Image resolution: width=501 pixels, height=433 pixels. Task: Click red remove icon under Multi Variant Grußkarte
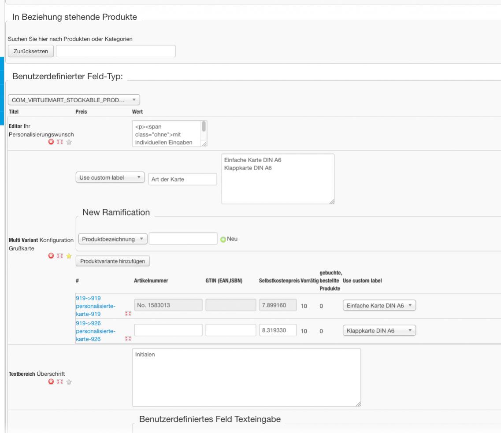pyautogui.click(x=51, y=255)
